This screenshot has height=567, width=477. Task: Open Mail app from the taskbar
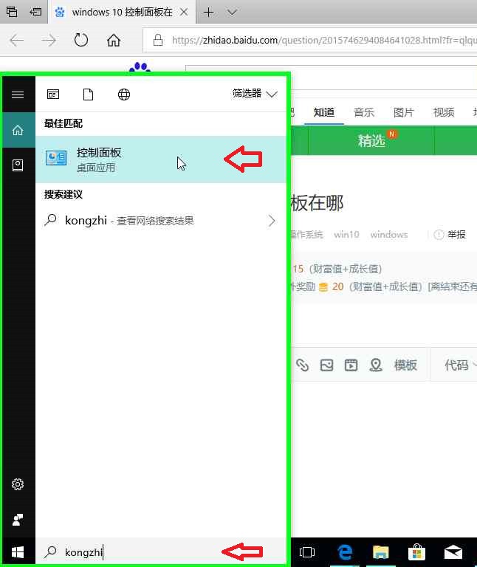(453, 552)
